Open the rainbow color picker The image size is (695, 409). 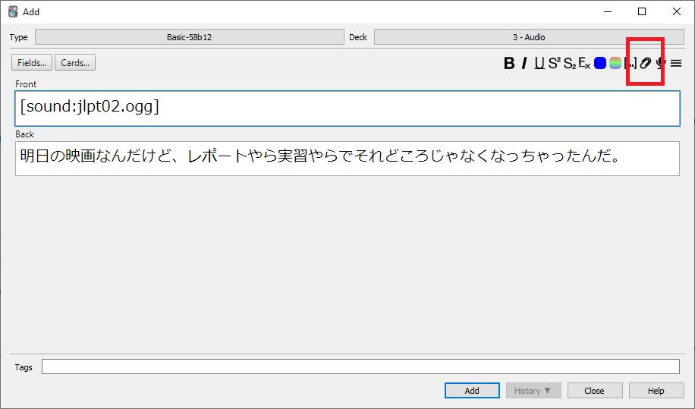coord(615,64)
